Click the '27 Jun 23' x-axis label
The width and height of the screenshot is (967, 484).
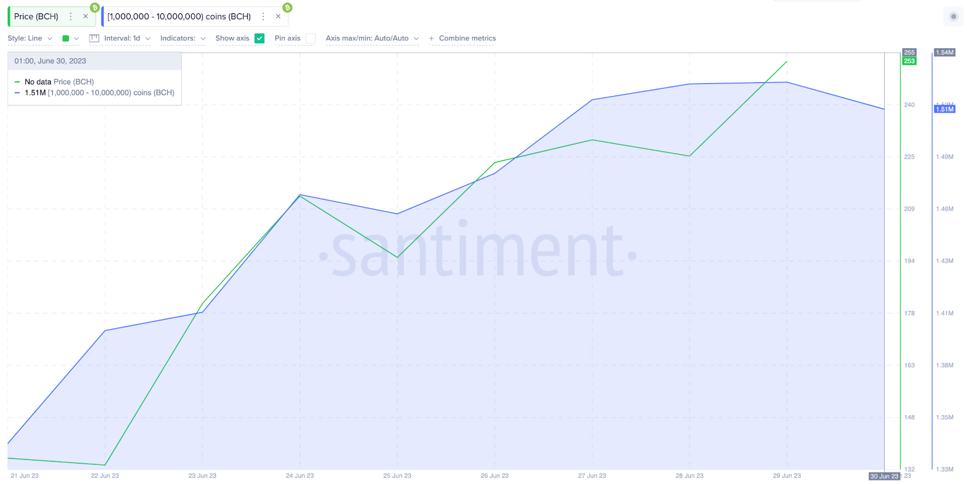[592, 476]
